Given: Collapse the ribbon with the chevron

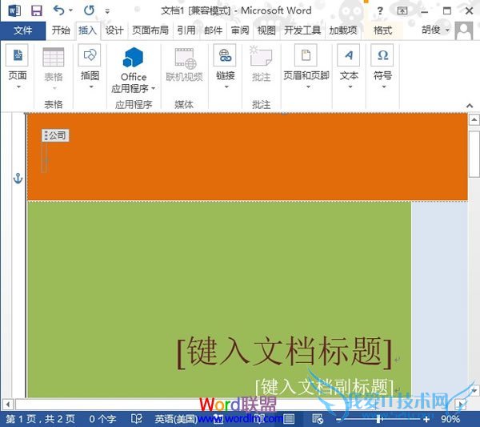Looking at the screenshot, I should point(470,106).
